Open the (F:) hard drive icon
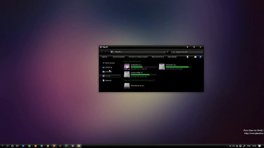 click(127, 74)
